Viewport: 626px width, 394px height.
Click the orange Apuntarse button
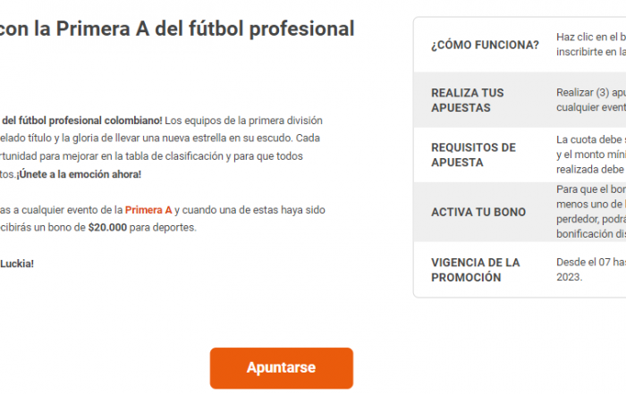[x=281, y=367]
